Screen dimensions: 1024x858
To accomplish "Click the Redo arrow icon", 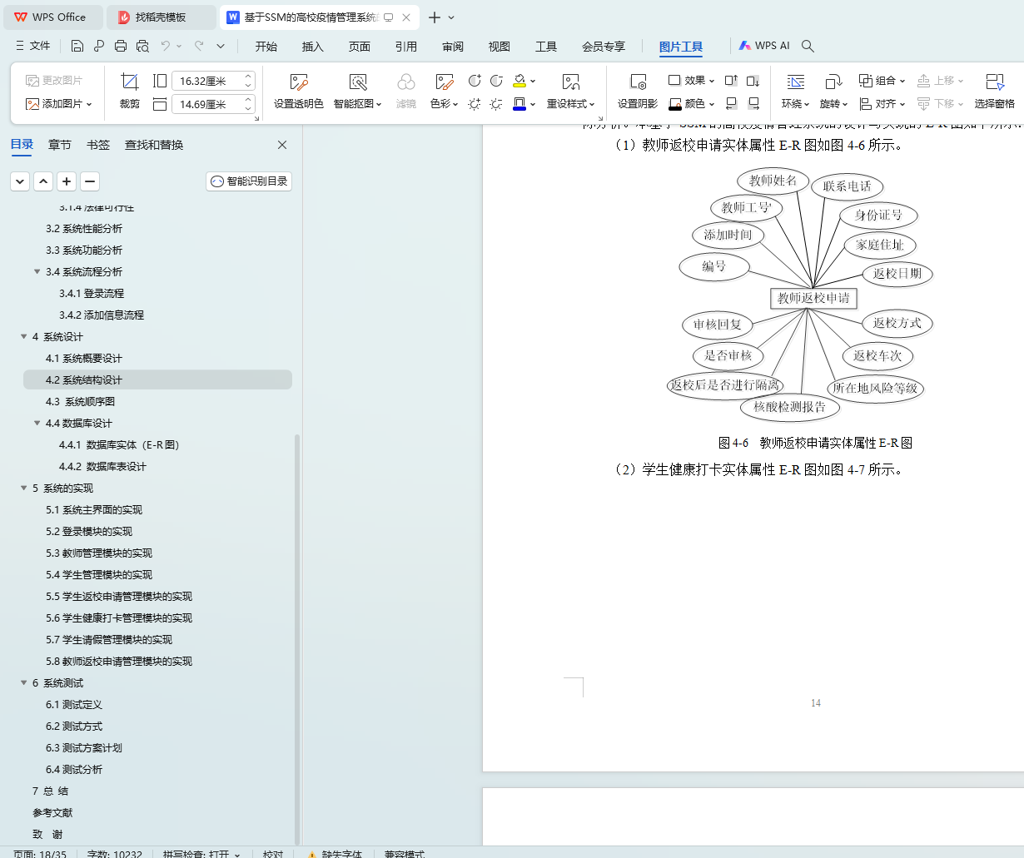I will (x=199, y=46).
